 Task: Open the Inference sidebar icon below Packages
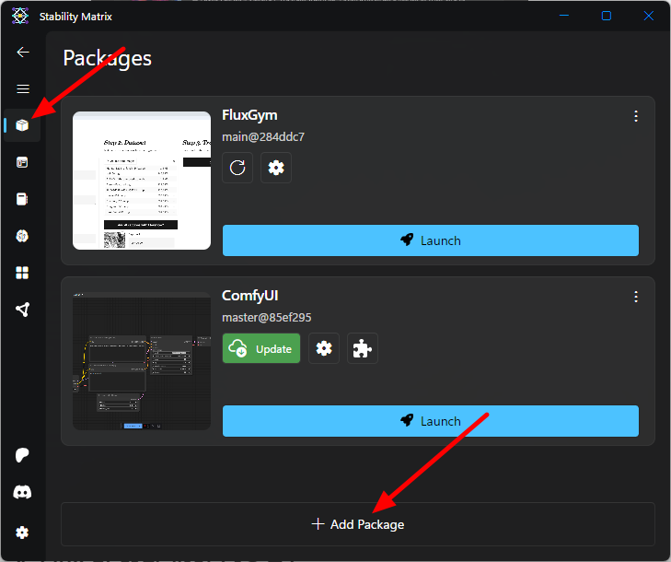tap(22, 162)
